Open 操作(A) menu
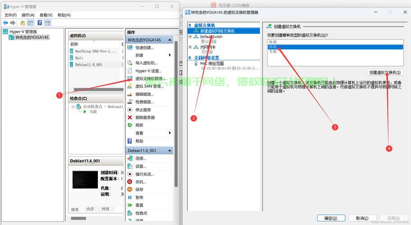 tap(28, 15)
